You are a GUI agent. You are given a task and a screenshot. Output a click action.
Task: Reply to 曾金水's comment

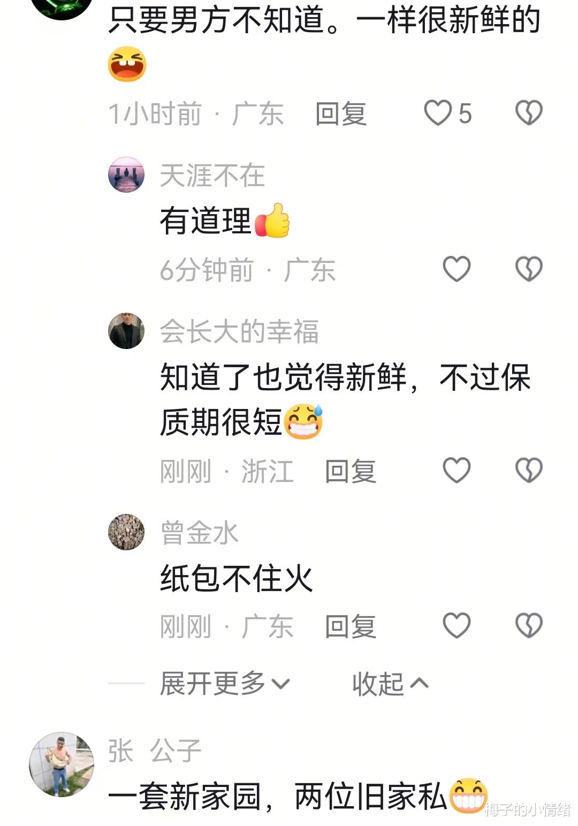tap(351, 626)
